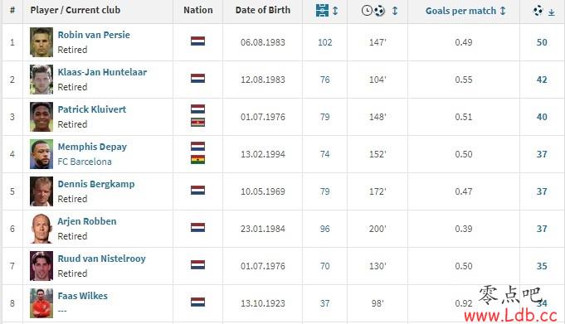Image resolution: width=565 pixels, height=324 pixels.
Task: Click Netherlands flag for Robin van Persie
Action: [x=197, y=41]
